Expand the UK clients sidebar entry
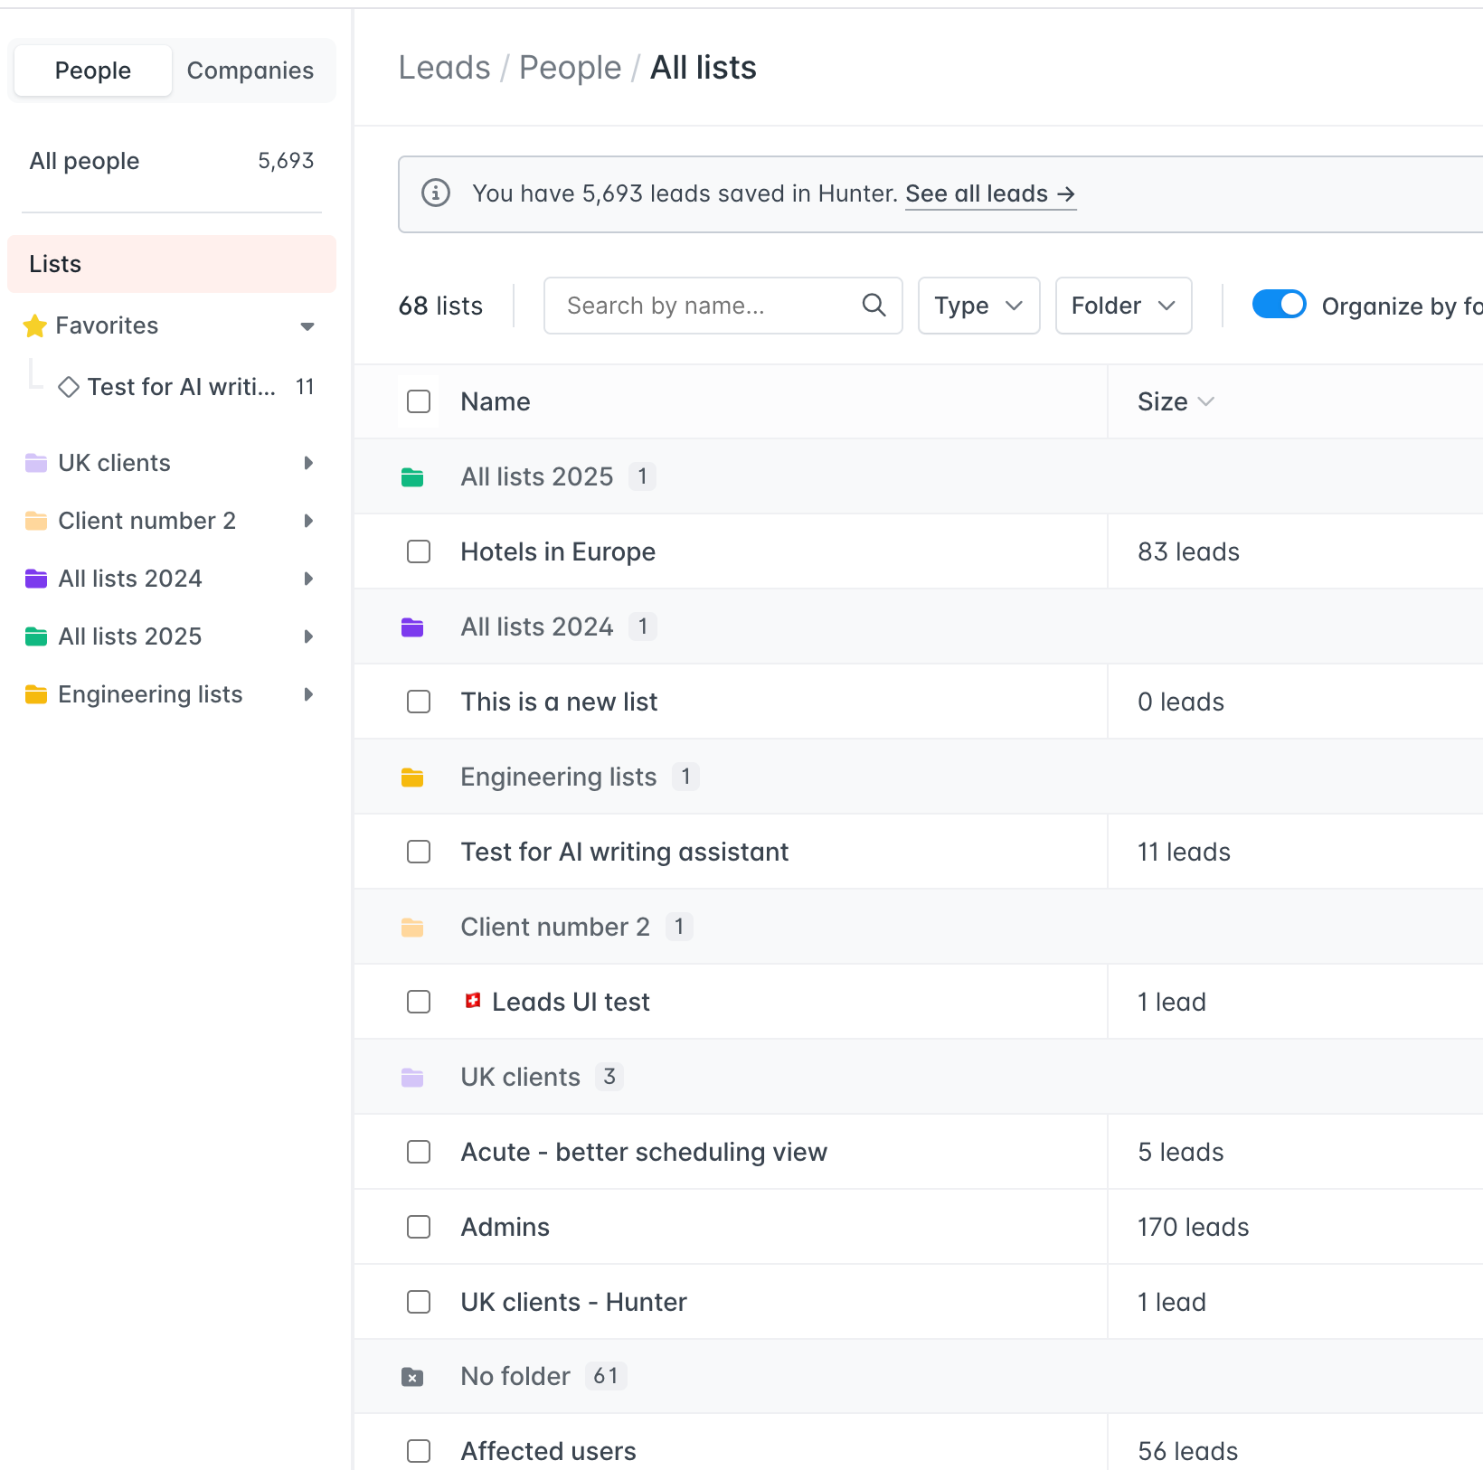1483x1470 pixels. click(x=308, y=463)
